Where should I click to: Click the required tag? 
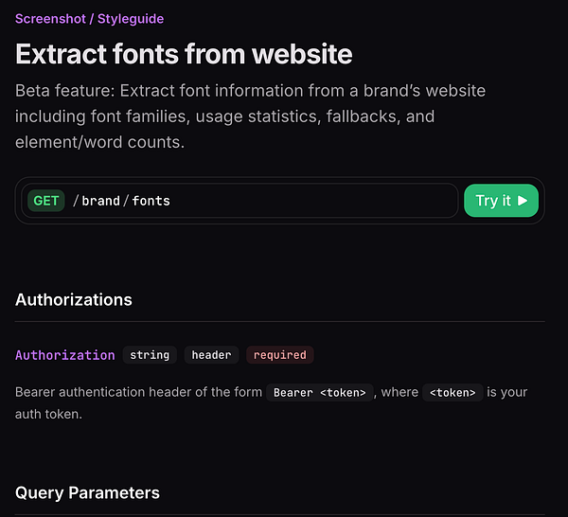tap(279, 355)
